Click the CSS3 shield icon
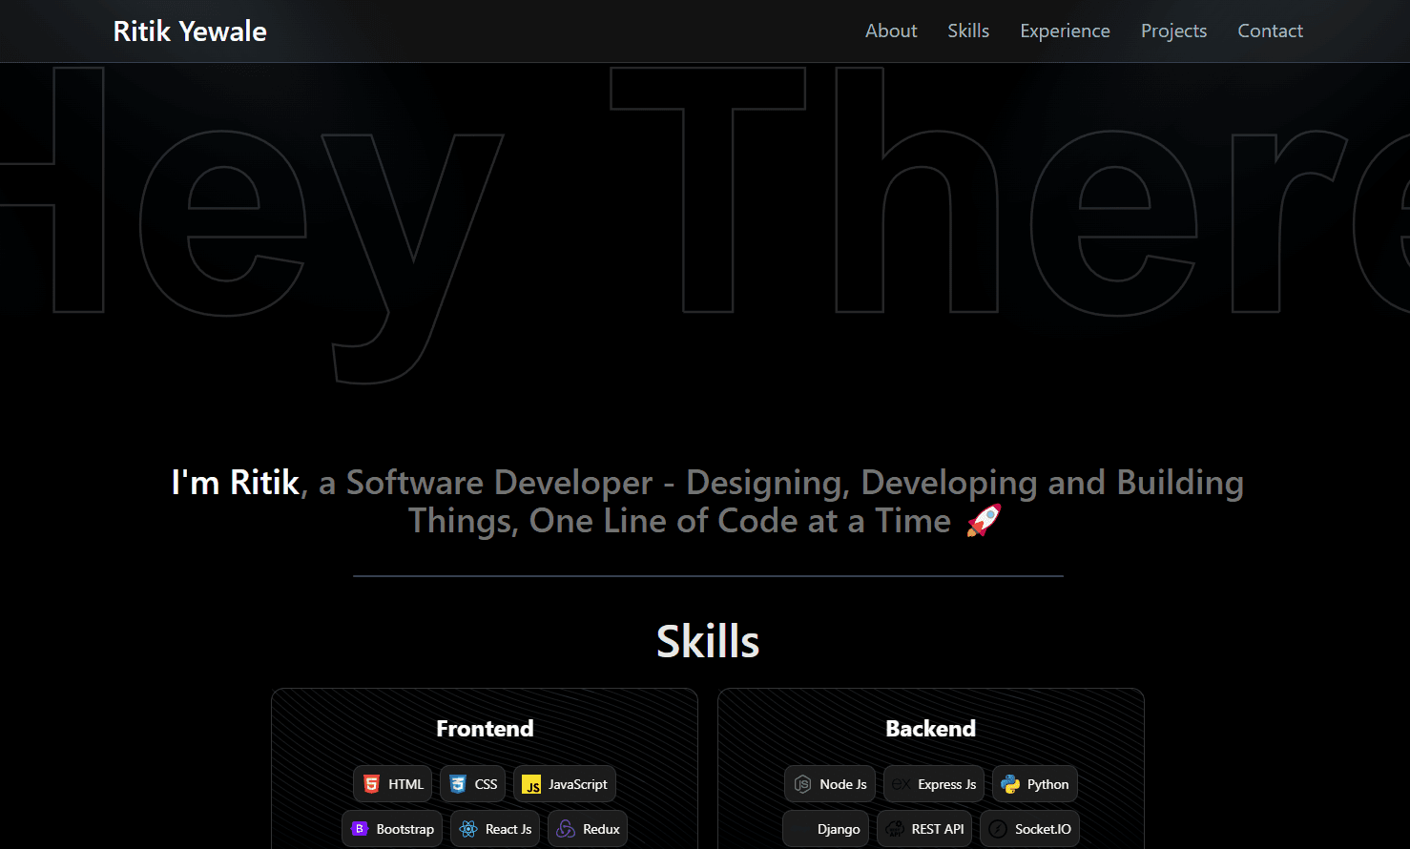1410x849 pixels. point(458,784)
